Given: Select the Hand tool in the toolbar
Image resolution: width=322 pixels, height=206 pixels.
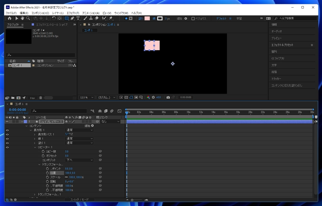Looking at the screenshot, I should [23, 18].
